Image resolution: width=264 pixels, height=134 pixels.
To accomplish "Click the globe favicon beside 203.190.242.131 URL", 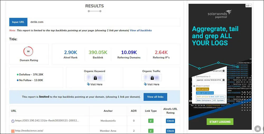I will pos(13,121).
